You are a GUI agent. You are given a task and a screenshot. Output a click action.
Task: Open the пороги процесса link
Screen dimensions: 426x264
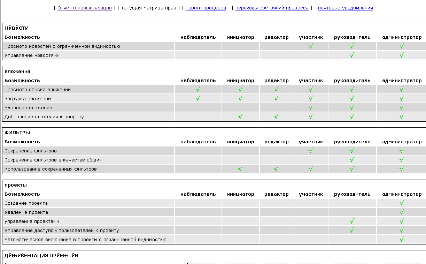pyautogui.click(x=206, y=8)
